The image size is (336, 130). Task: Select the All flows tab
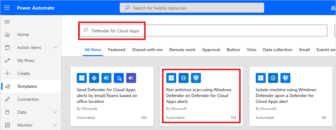[93, 50]
